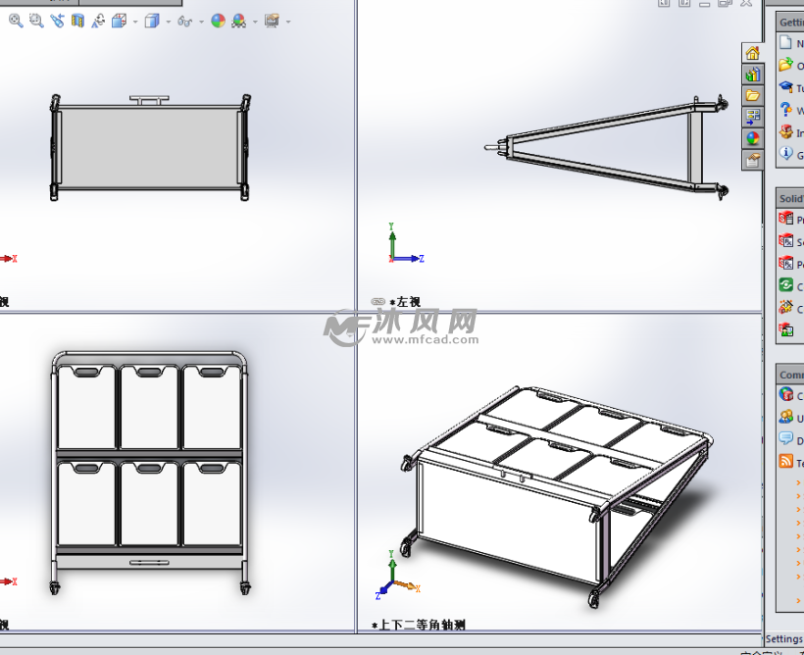Click the Previous View icon
This screenshot has height=655, width=804.
(57, 21)
